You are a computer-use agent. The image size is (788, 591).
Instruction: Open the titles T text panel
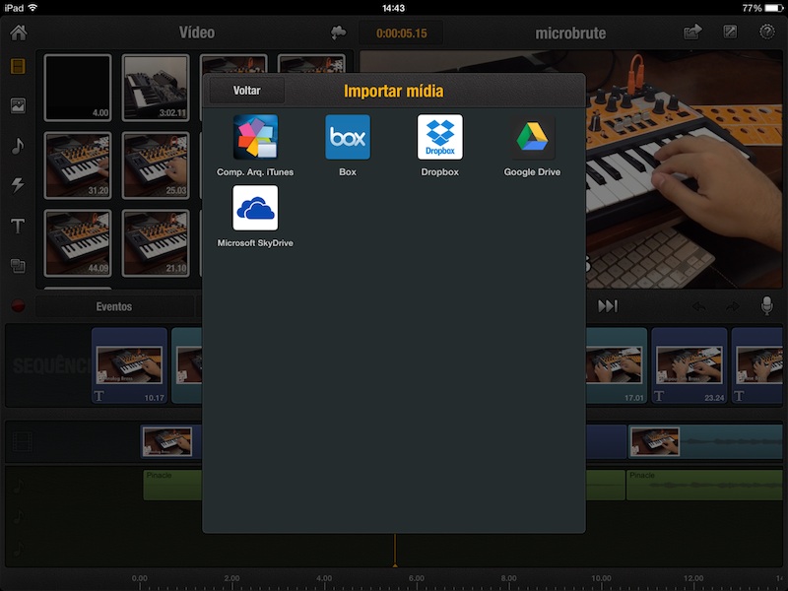pos(18,226)
